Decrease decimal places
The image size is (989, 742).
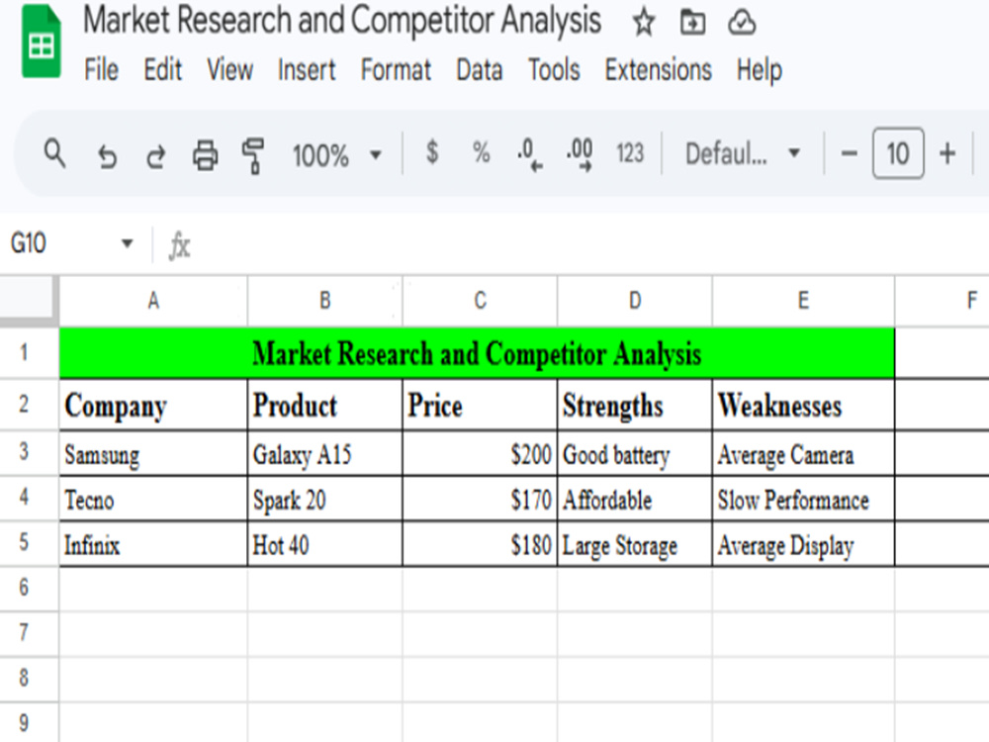click(528, 154)
